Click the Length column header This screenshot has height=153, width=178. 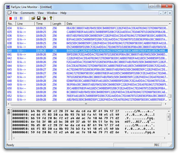tap(58, 24)
